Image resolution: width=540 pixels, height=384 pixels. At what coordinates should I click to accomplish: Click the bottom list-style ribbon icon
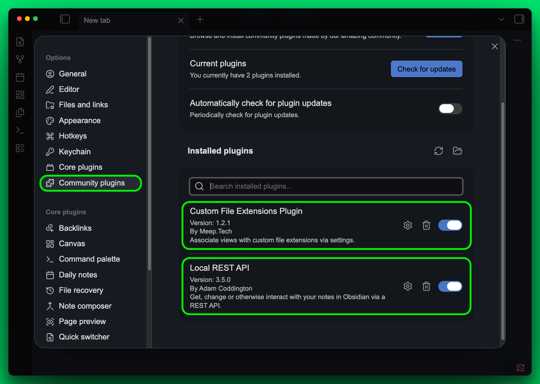pyautogui.click(x=20, y=148)
